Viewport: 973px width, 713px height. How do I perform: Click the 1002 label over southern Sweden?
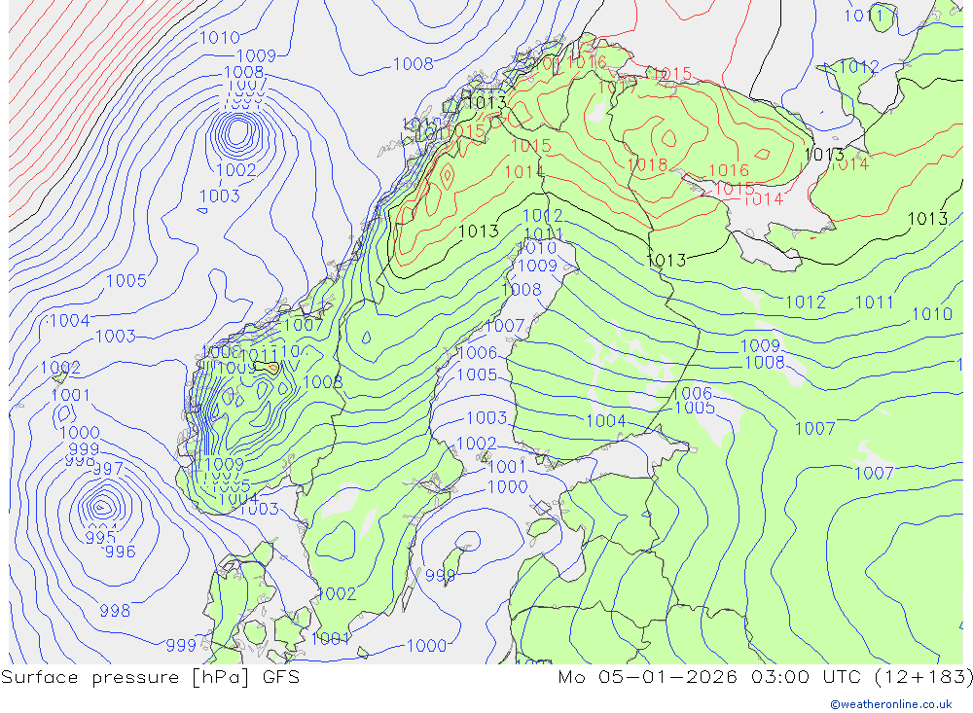(337, 594)
